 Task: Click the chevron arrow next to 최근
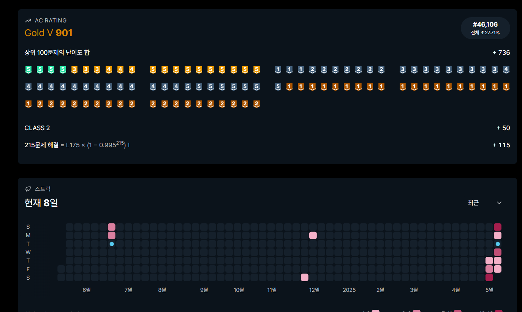(499, 203)
